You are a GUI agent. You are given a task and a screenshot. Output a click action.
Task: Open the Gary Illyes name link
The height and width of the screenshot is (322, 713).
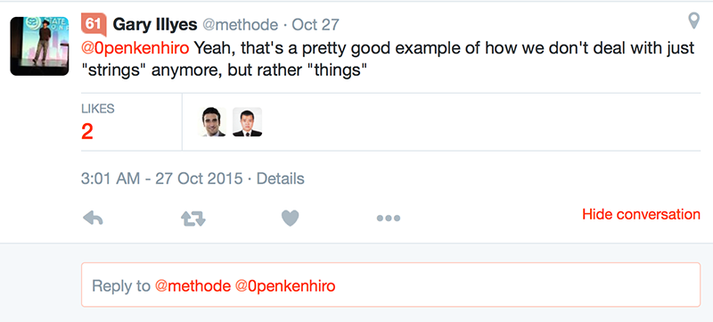[x=154, y=25]
